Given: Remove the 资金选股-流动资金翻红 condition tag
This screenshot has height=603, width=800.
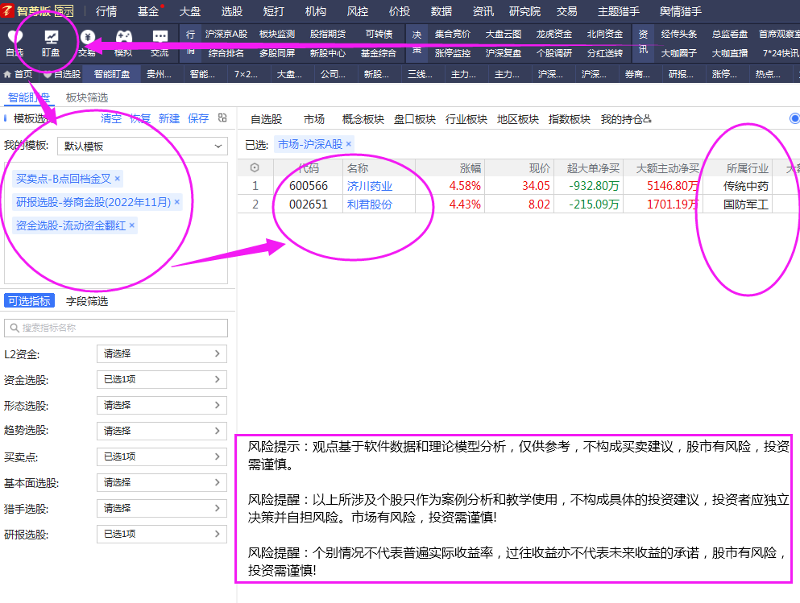Looking at the screenshot, I should click(131, 225).
